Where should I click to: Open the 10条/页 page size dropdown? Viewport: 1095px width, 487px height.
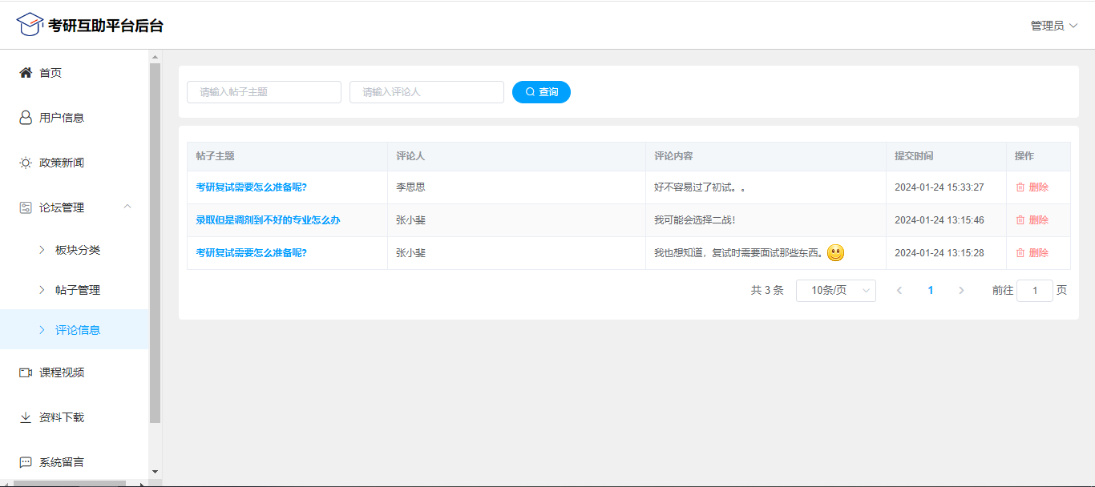[x=835, y=291]
